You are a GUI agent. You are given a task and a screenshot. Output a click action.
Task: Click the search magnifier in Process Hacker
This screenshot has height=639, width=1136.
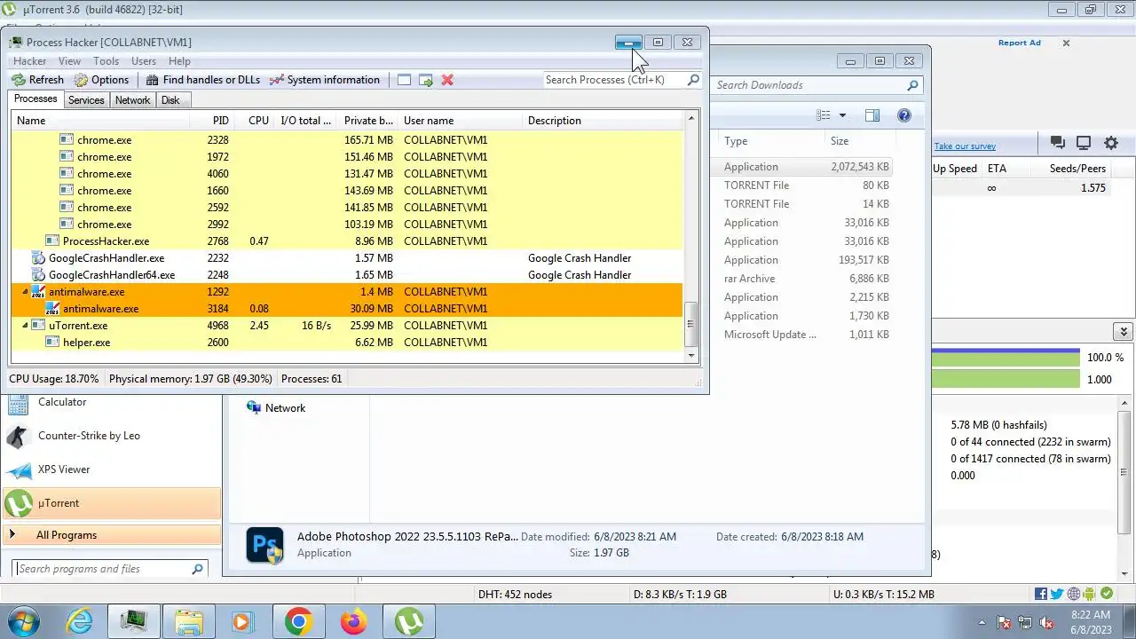693,80
